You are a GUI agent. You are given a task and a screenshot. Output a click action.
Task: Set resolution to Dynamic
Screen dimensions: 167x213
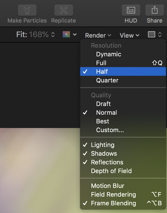(108, 54)
